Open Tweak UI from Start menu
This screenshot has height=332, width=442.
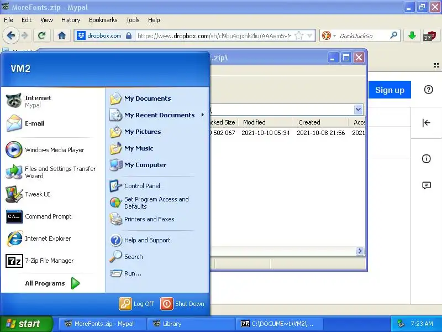[x=52, y=194]
